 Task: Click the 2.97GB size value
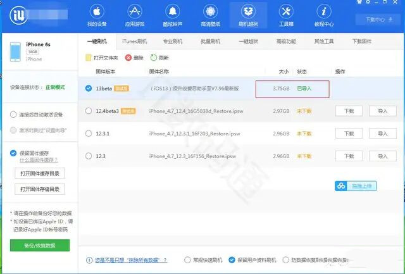tap(281, 111)
